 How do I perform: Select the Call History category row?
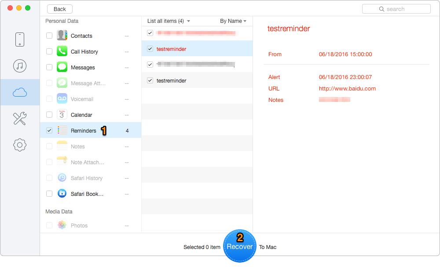(x=90, y=51)
